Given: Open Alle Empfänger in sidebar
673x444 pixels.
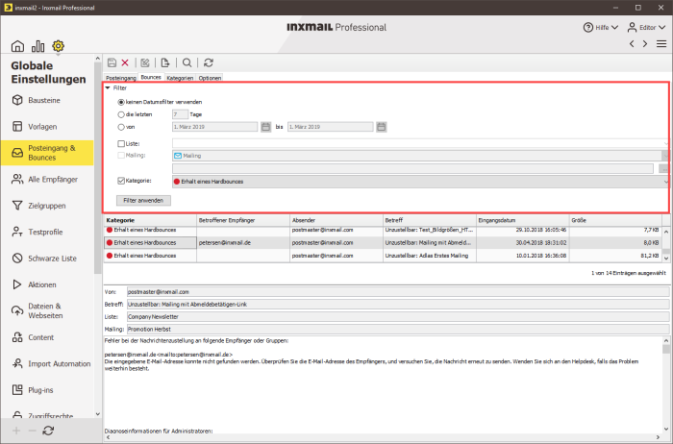Looking at the screenshot, I should click(x=47, y=180).
